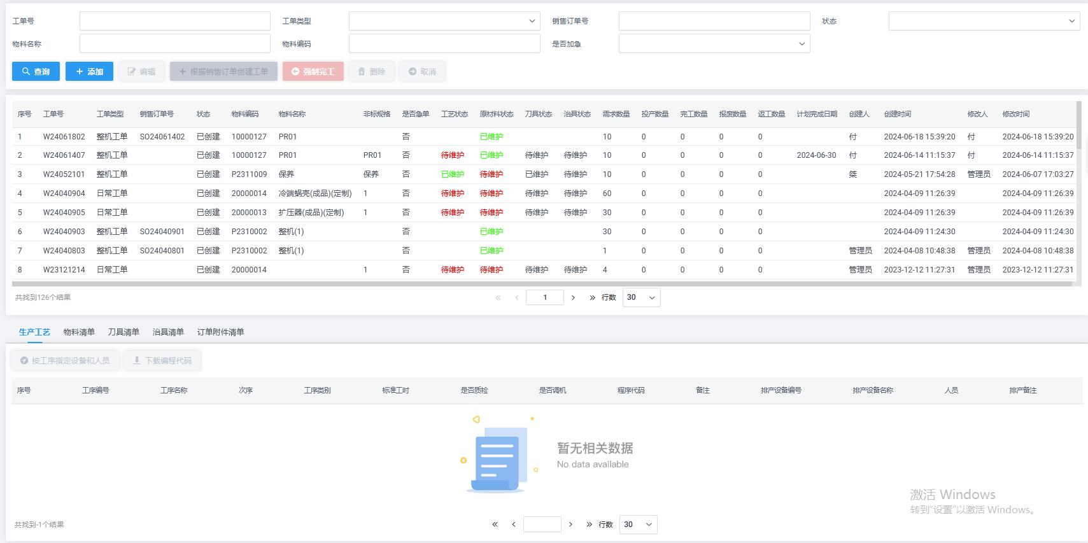Change 行数 rows-per-page in upper table
This screenshot has width=1088, height=543.
pos(641,297)
